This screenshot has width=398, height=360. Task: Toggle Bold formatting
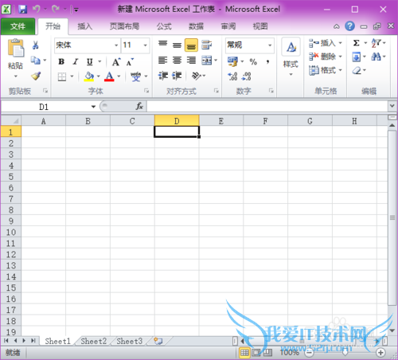[x=61, y=62]
